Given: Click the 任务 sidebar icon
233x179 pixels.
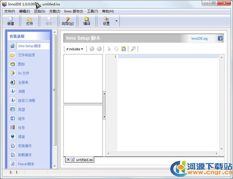Looking at the screenshot, I should tap(13, 127).
